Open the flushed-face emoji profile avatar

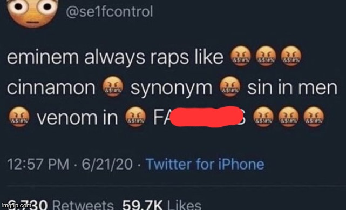coord(33,12)
